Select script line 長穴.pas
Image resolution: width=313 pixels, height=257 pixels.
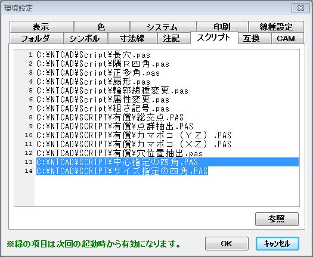point(93,55)
